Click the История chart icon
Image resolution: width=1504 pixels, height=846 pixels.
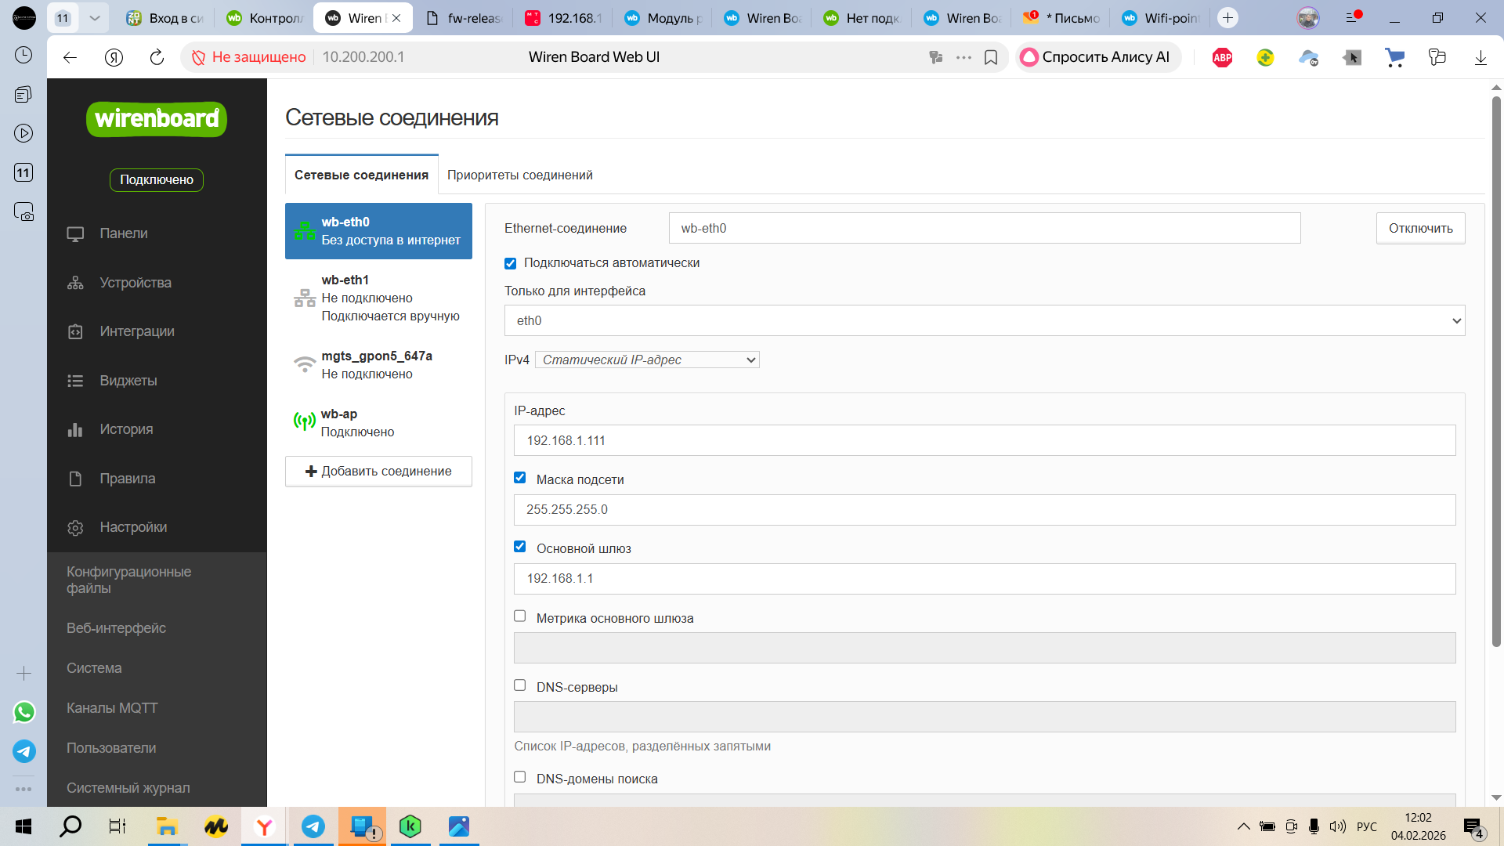(x=75, y=429)
